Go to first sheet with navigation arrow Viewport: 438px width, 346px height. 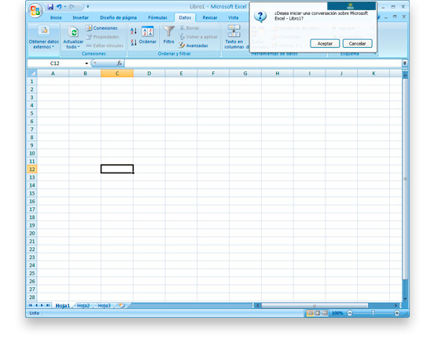pos(30,305)
